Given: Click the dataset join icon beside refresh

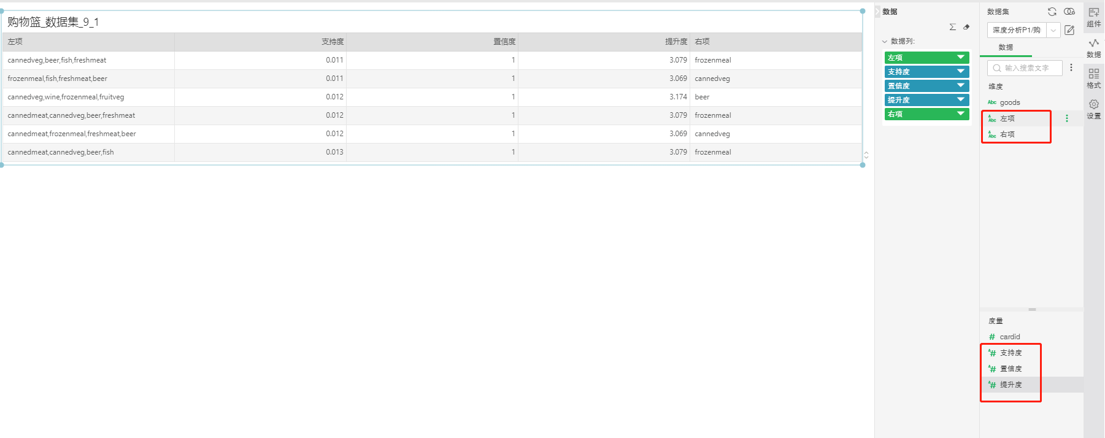Looking at the screenshot, I should tap(1069, 12).
